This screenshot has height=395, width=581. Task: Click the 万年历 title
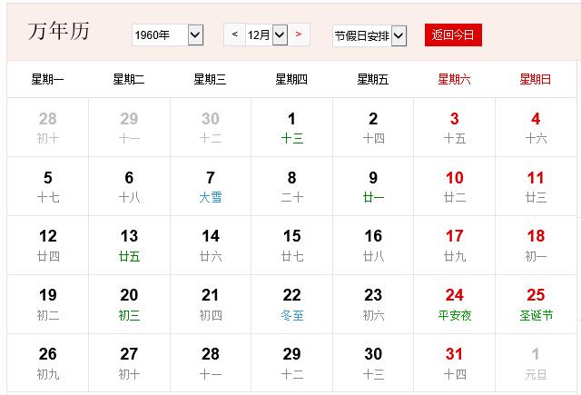[58, 31]
